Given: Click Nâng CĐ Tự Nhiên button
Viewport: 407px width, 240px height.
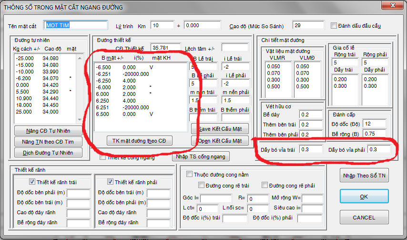Looking at the screenshot, I should [48, 131].
